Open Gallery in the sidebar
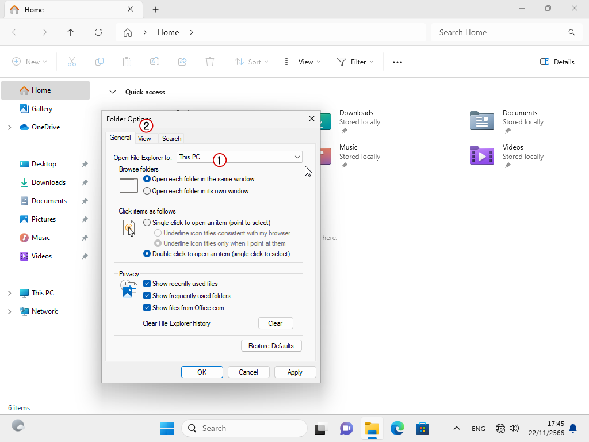Viewport: 589px width, 442px height. [42, 109]
